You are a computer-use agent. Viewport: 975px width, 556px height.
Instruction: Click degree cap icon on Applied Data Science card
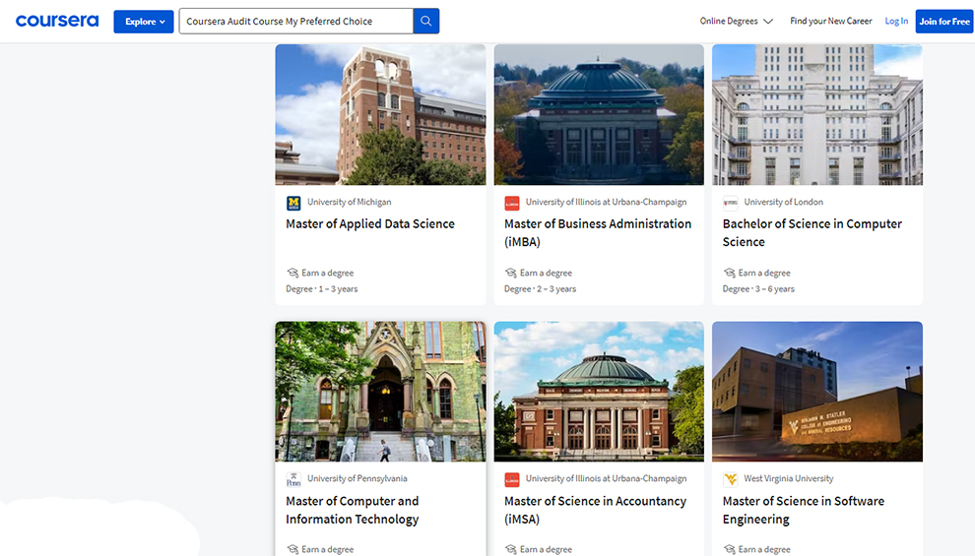[x=292, y=273]
